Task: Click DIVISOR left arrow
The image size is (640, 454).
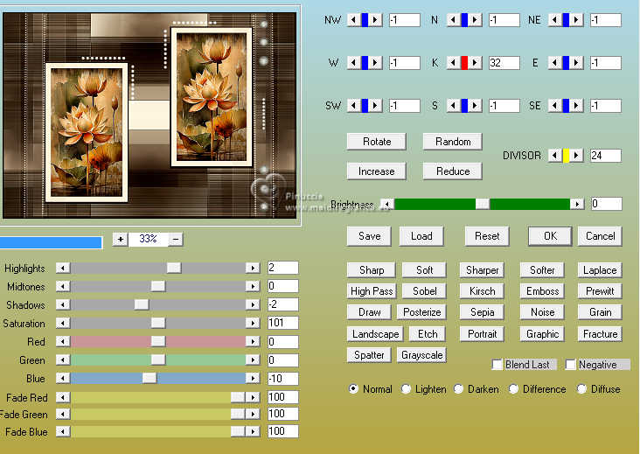Action: 554,156
